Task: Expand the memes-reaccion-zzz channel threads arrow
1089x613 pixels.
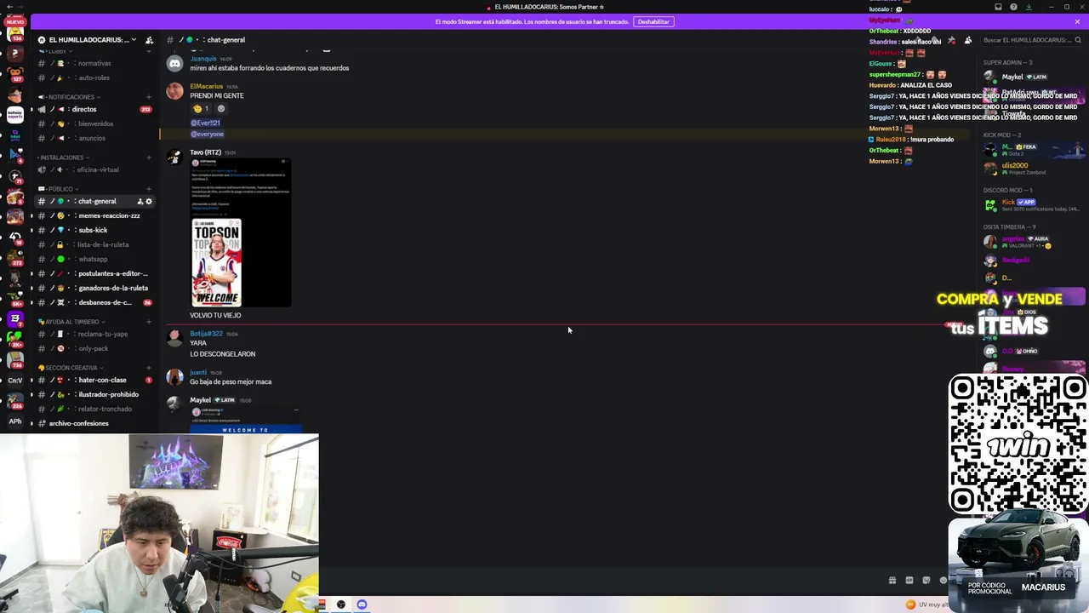Action: (31, 216)
